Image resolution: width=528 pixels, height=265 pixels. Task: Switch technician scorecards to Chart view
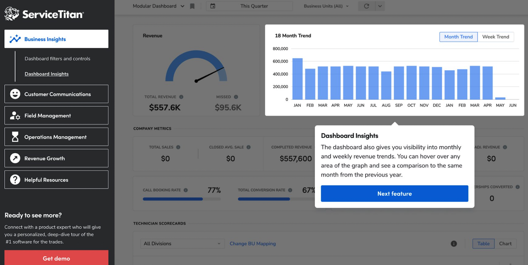pyautogui.click(x=505, y=244)
